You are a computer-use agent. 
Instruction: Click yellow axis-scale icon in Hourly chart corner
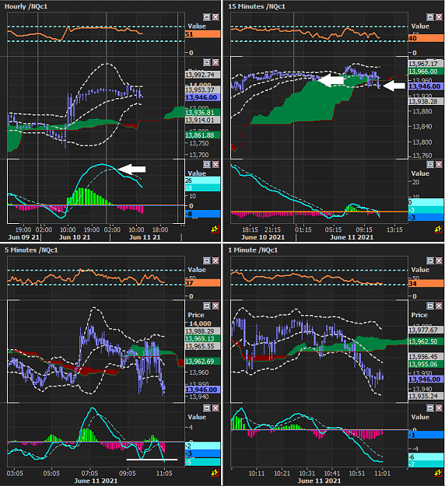click(215, 229)
